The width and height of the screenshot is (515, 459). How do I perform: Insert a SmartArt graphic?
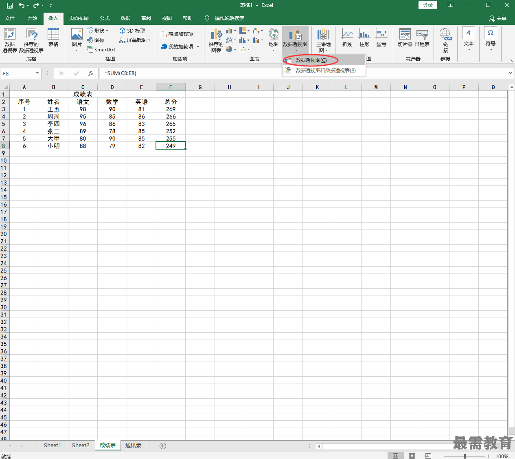tap(101, 50)
